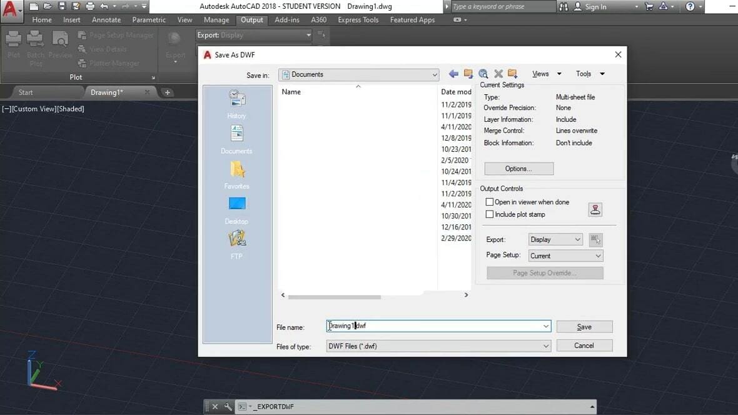The image size is (738, 415).
Task: Click the New drawing quick-access icon
Action: coord(33,7)
